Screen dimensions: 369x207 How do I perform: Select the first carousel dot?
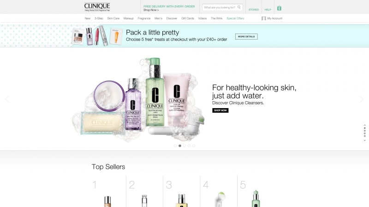pyautogui.click(x=175, y=146)
